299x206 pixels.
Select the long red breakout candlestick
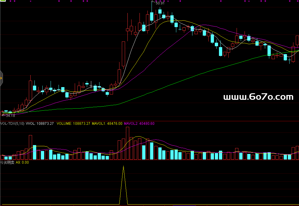(123, 54)
